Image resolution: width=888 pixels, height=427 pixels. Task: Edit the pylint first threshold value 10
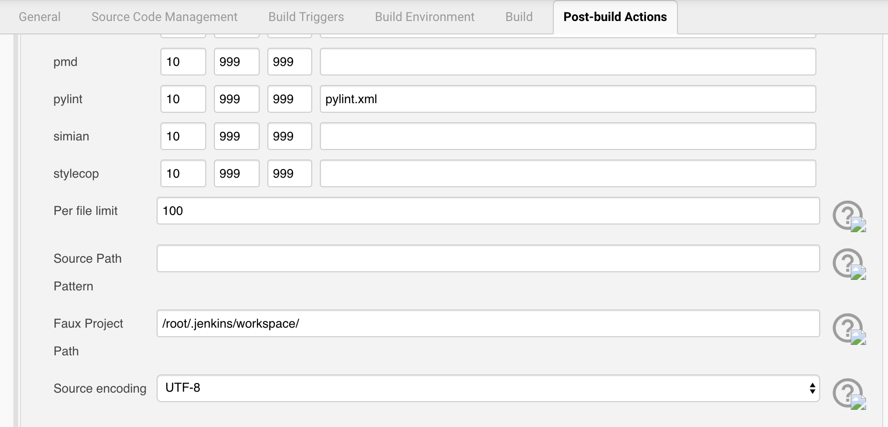183,99
